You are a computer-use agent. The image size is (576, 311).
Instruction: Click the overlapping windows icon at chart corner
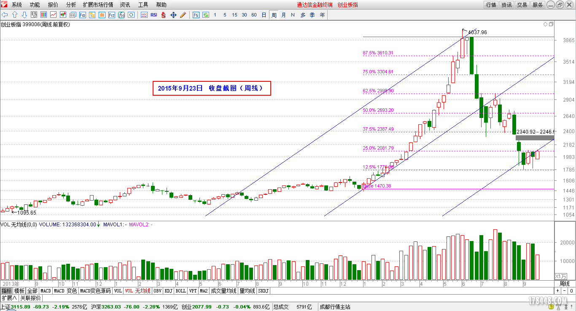(551, 24)
